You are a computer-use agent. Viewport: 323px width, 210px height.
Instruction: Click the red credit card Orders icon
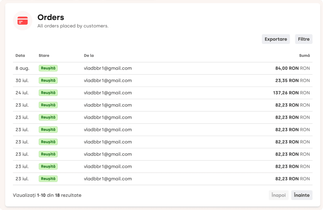(x=22, y=21)
